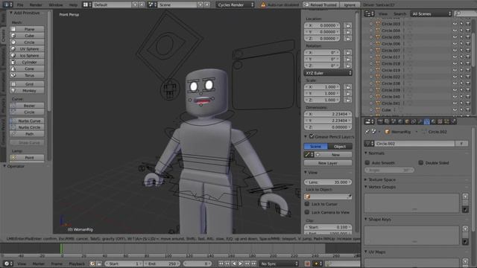Play the animation in reverse

233,264
